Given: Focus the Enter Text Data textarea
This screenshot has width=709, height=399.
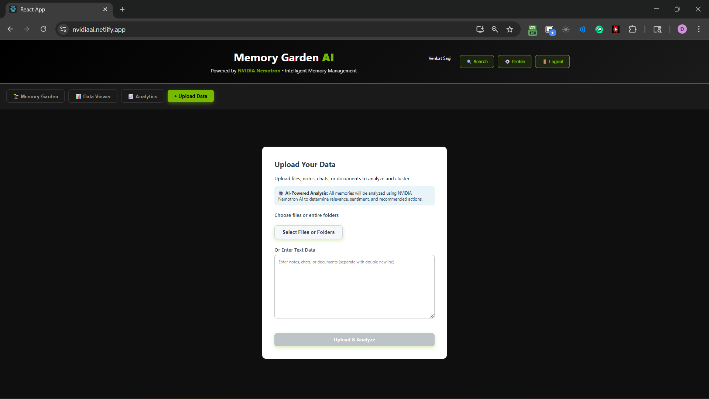Looking at the screenshot, I should tap(354, 286).
